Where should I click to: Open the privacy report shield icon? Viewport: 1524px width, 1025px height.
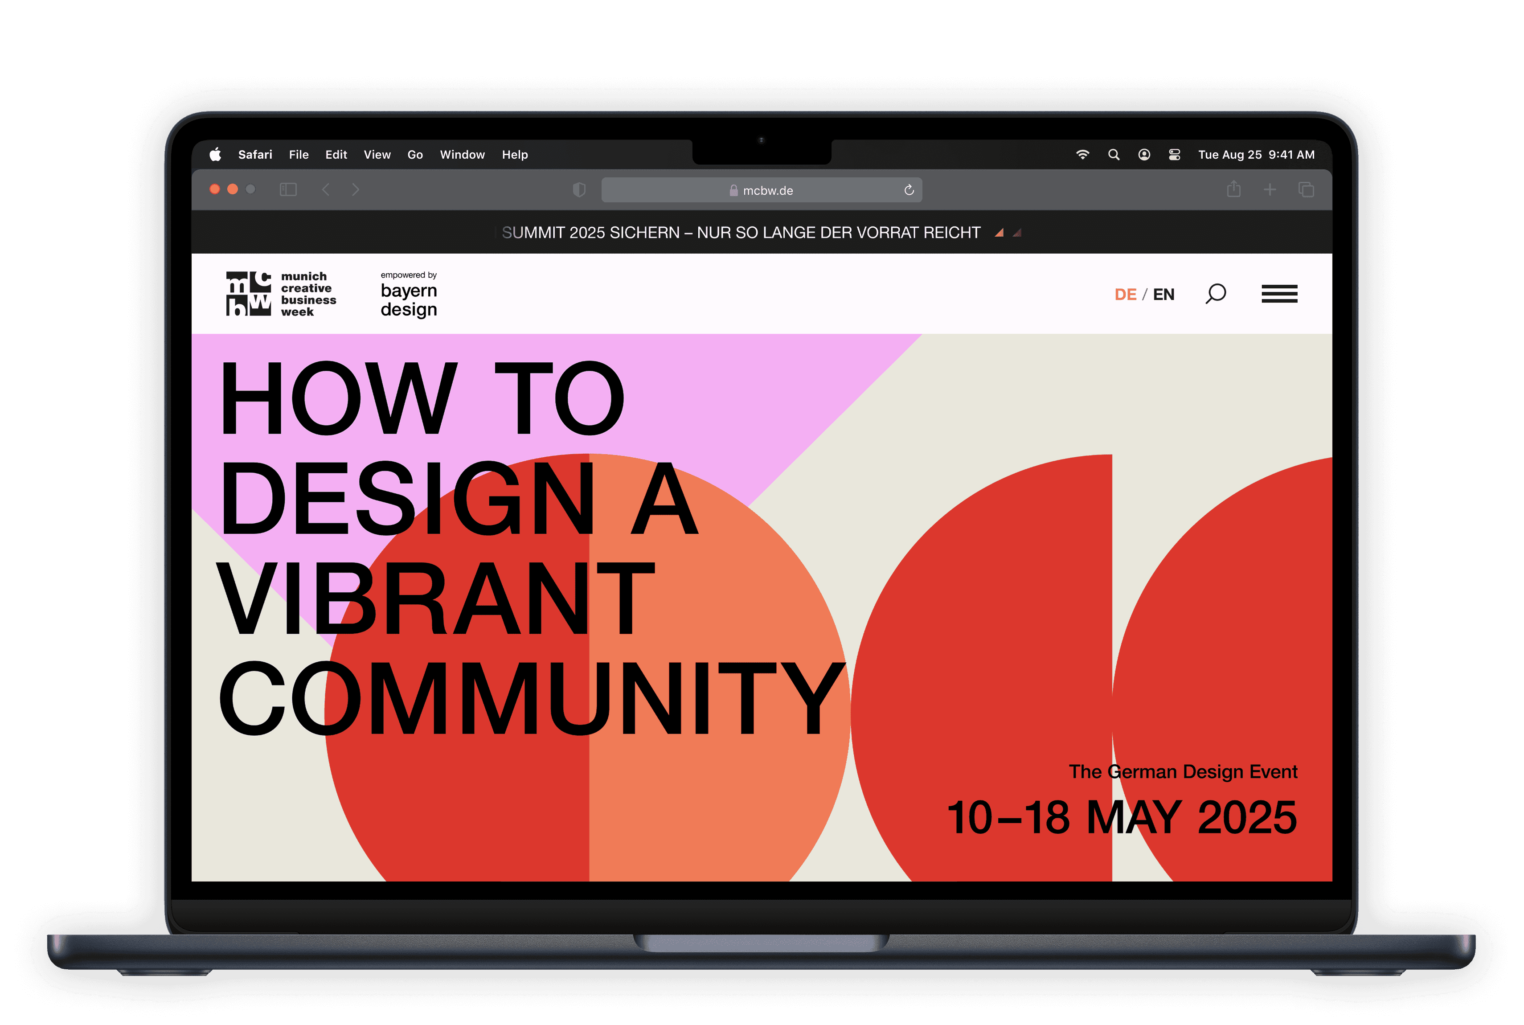579,189
